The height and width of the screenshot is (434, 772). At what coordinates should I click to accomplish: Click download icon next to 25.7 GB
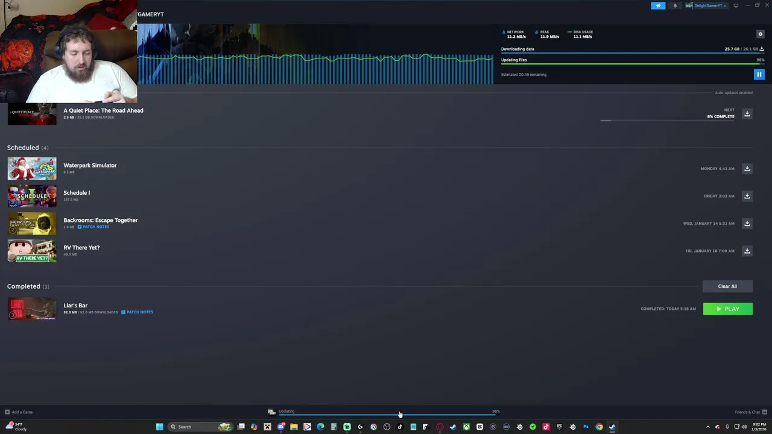pos(762,49)
